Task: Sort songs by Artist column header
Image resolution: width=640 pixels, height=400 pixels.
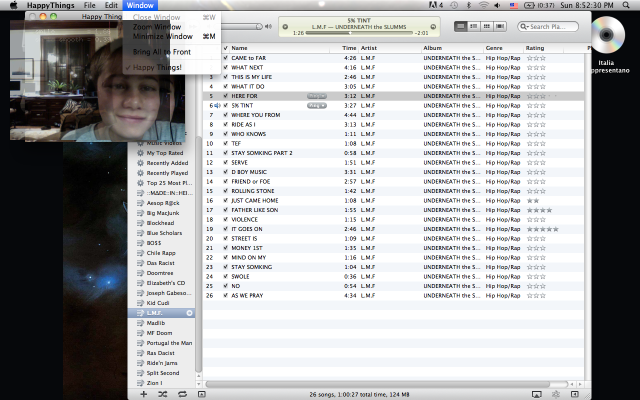Action: pos(389,48)
